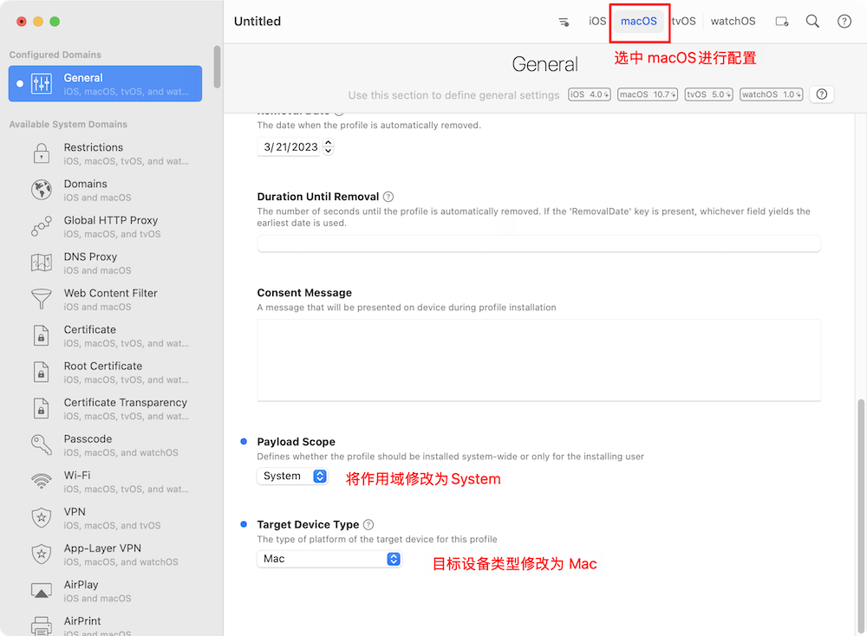Click the Consent Message label

[x=304, y=293]
